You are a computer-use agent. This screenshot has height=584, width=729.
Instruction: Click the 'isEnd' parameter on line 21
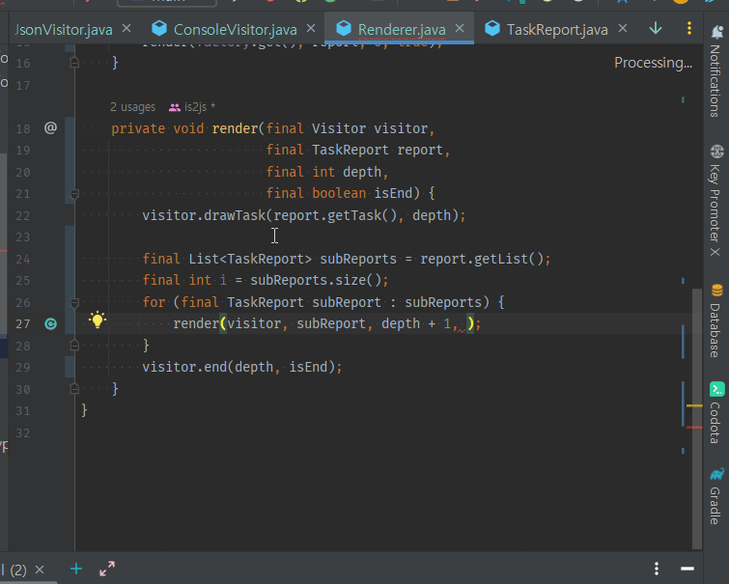pos(393,193)
